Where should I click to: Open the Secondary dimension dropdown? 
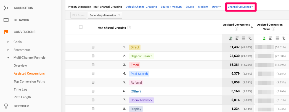[x=105, y=15]
